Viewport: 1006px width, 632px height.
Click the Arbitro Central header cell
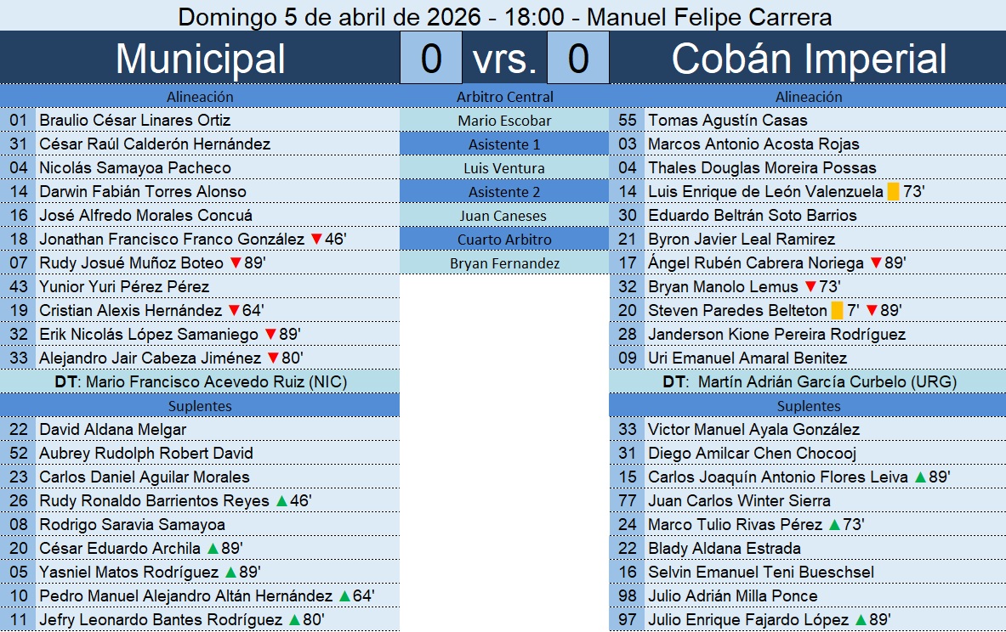504,97
